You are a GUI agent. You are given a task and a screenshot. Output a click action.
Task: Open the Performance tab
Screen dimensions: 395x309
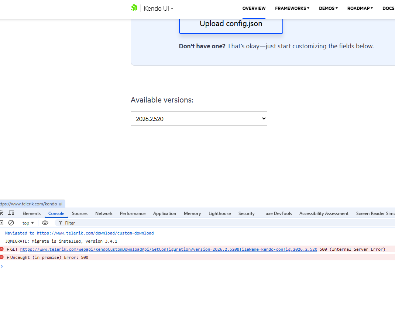[133, 213]
